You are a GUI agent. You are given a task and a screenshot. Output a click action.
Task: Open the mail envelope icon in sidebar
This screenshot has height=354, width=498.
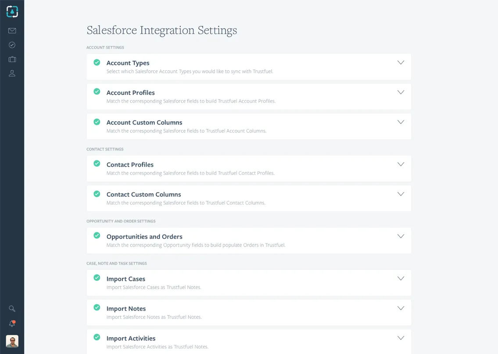point(12,31)
